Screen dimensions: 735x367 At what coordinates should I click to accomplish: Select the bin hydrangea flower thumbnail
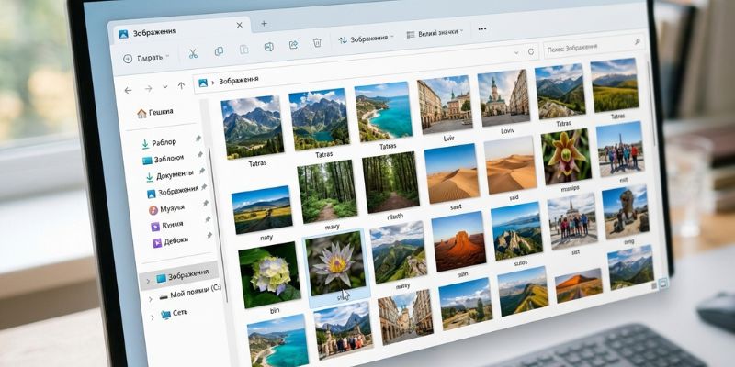point(270,274)
